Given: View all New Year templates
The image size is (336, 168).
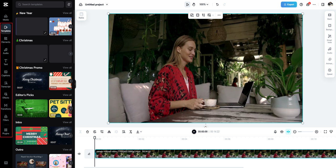Looking at the screenshot, I should pos(67,13).
